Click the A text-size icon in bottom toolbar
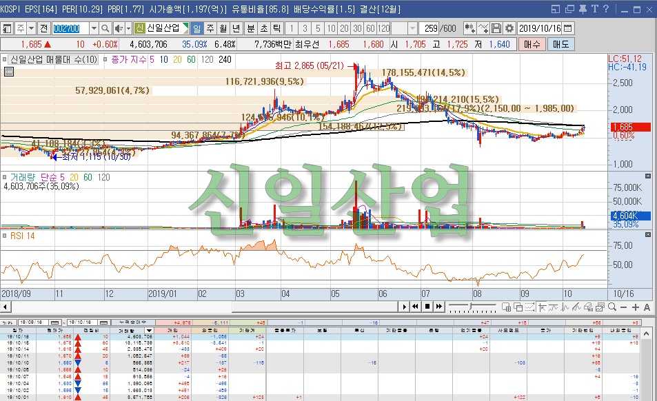The image size is (657, 401). point(647,307)
